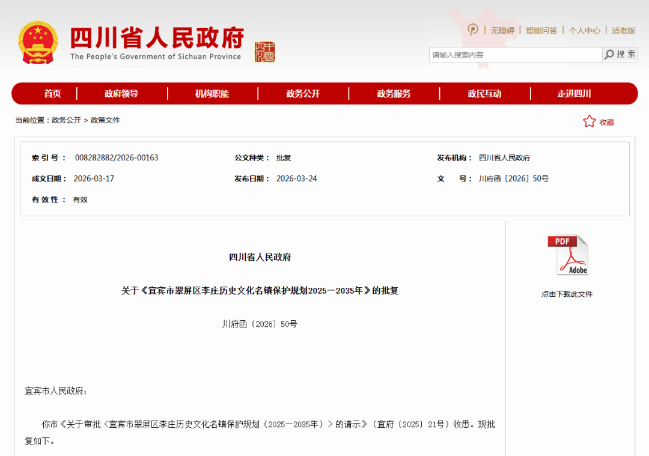This screenshot has height=456, width=649.
Task: Click the accessibility ear icon in header
Action: [473, 30]
